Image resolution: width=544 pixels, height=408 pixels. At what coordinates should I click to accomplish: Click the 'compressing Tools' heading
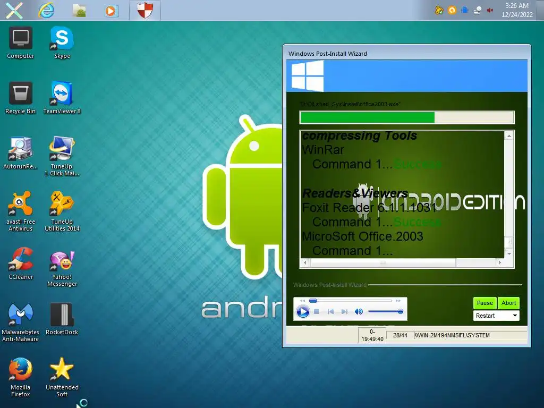[360, 135]
